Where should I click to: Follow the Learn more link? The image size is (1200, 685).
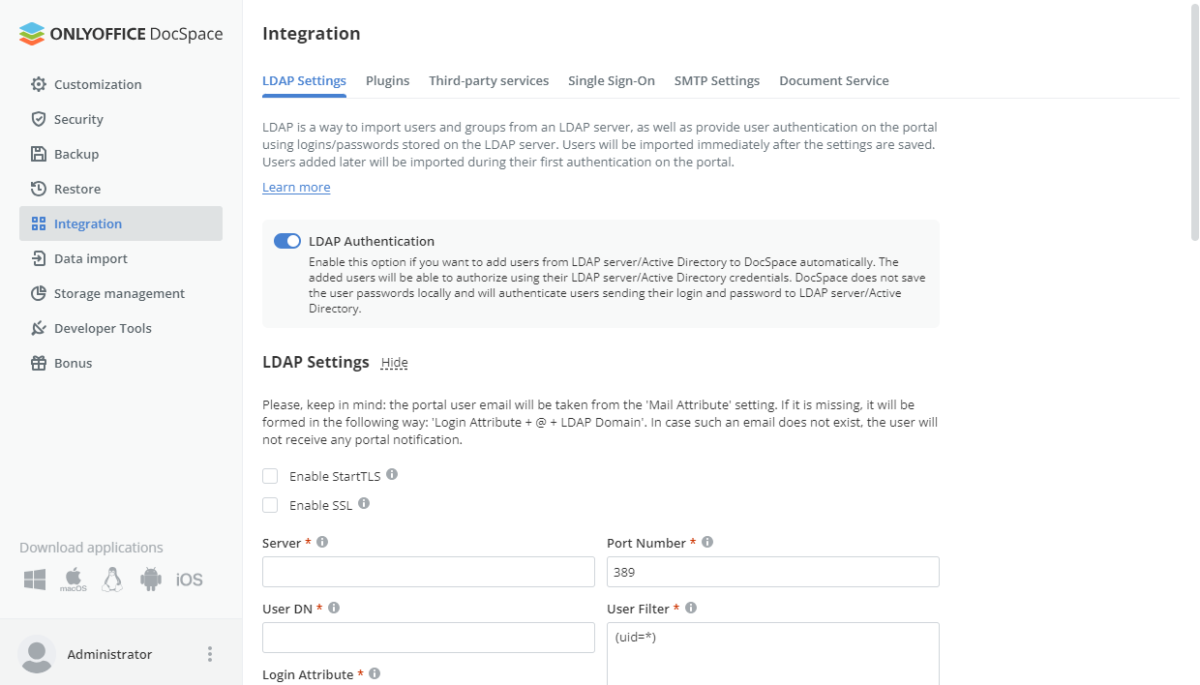[296, 188]
